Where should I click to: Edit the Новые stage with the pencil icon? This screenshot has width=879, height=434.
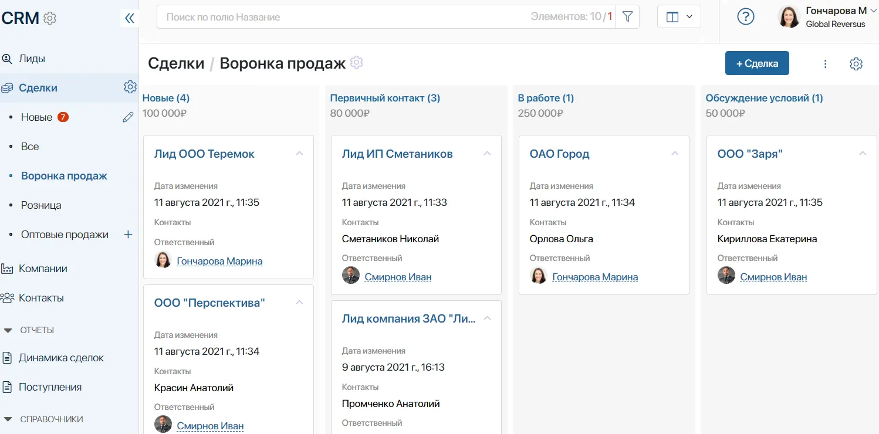pyautogui.click(x=128, y=117)
